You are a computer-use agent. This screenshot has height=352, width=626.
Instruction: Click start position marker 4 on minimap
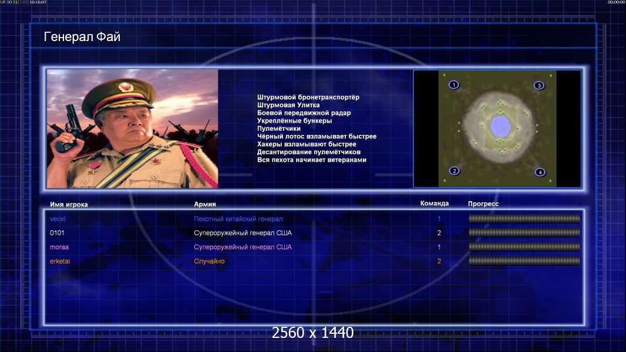[x=540, y=172]
